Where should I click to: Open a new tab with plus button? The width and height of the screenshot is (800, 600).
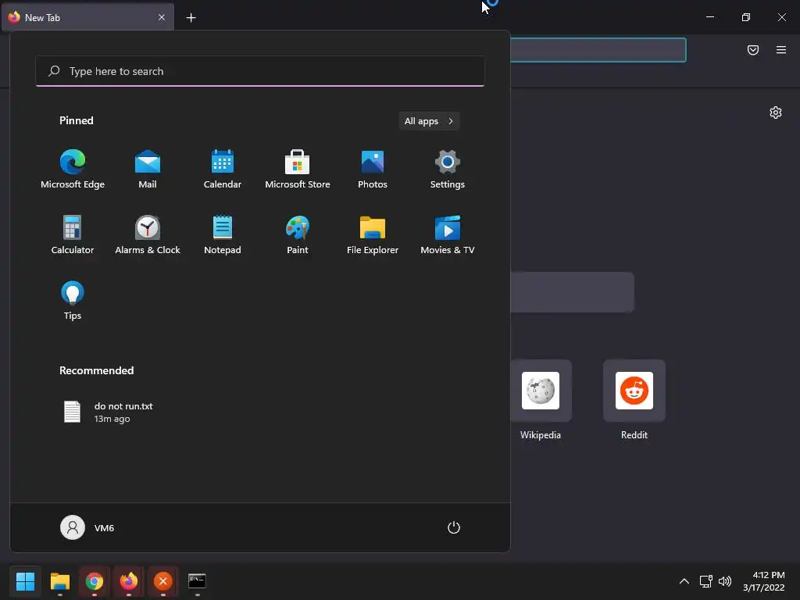pyautogui.click(x=191, y=18)
